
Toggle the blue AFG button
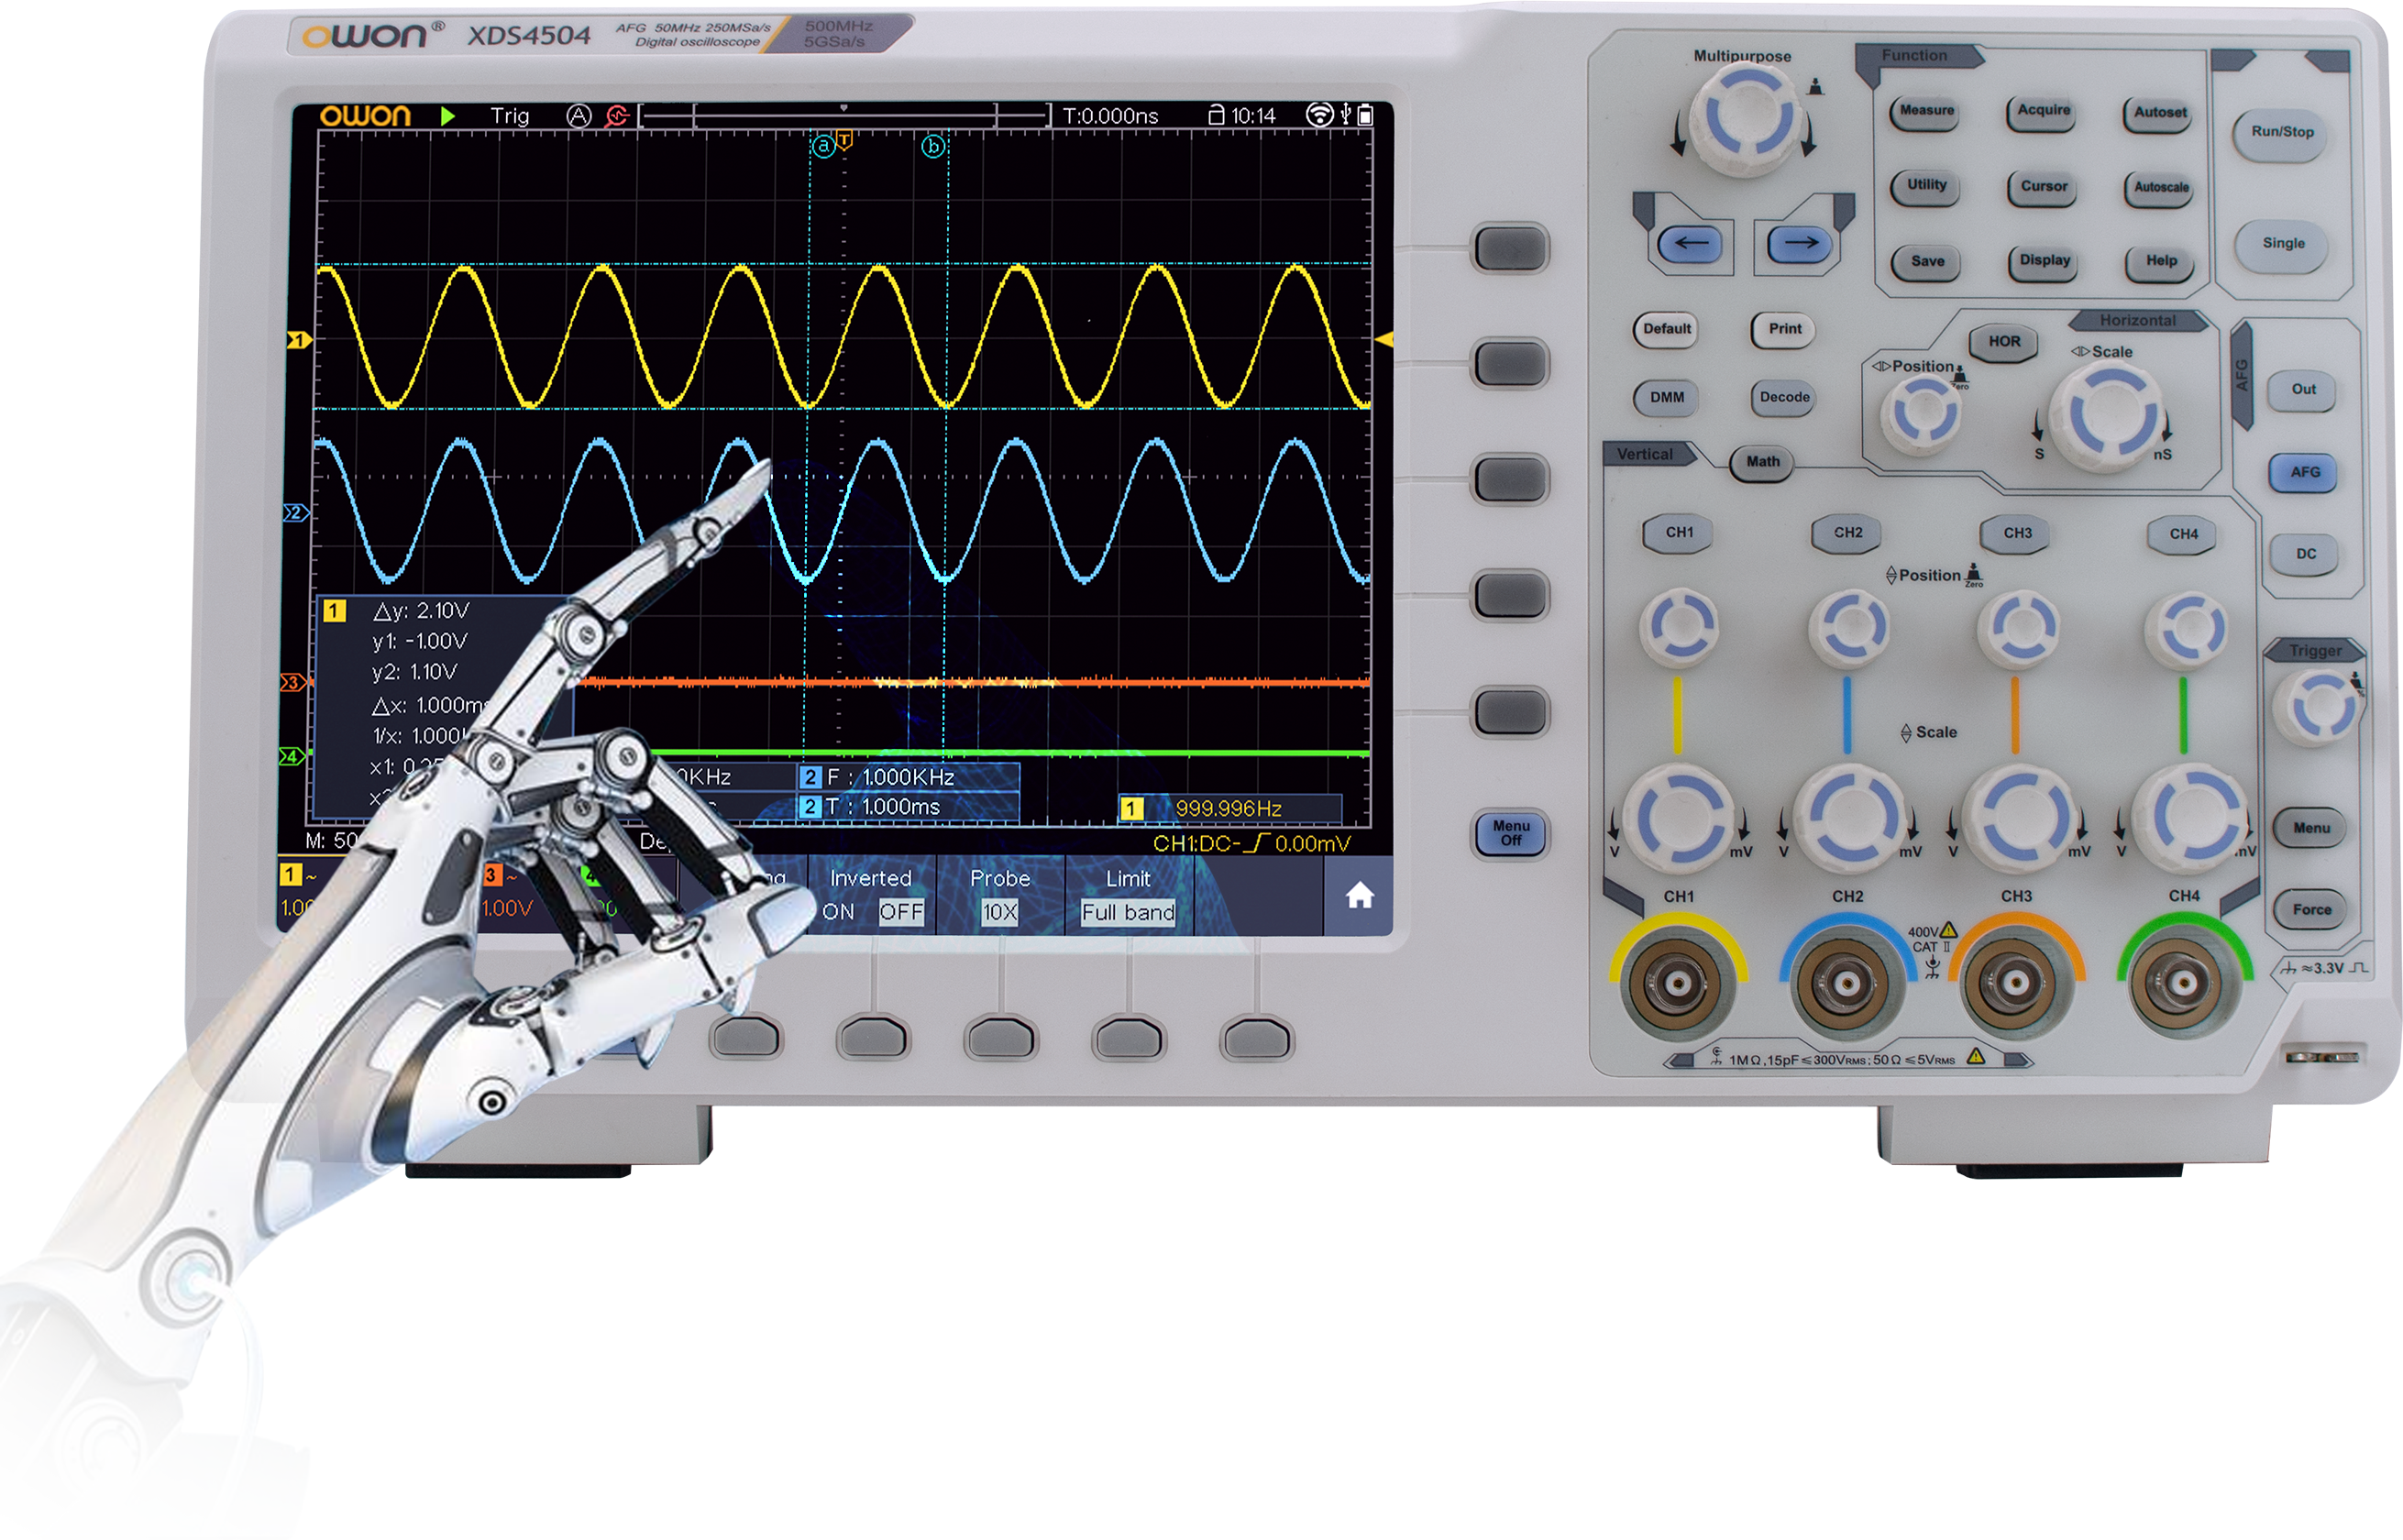(2304, 473)
